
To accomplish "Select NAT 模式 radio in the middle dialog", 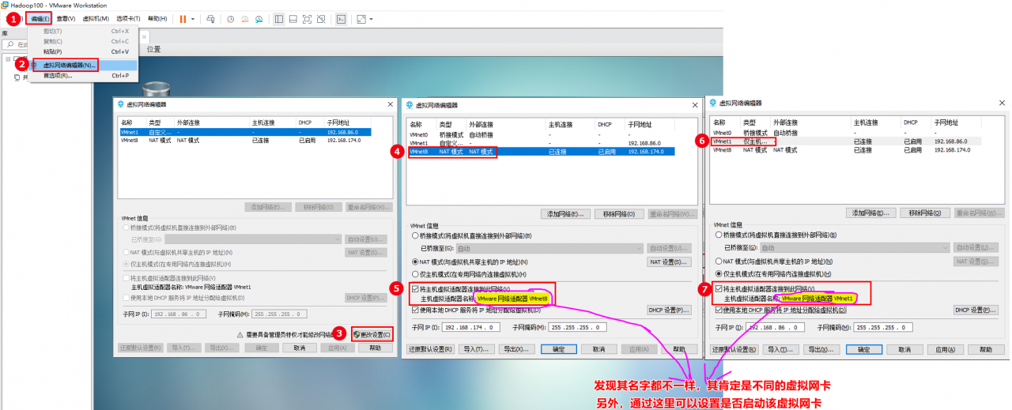I will click(416, 261).
